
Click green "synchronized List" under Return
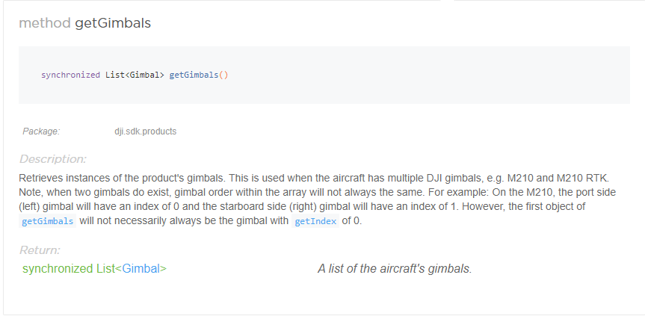point(67,269)
